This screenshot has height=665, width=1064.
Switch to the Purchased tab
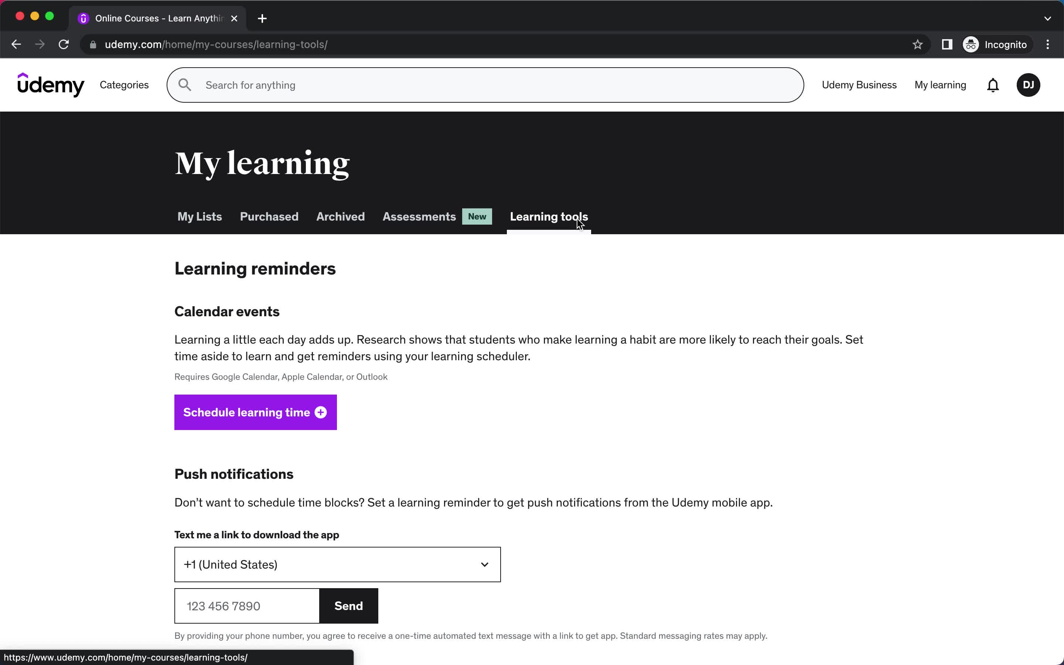click(269, 216)
